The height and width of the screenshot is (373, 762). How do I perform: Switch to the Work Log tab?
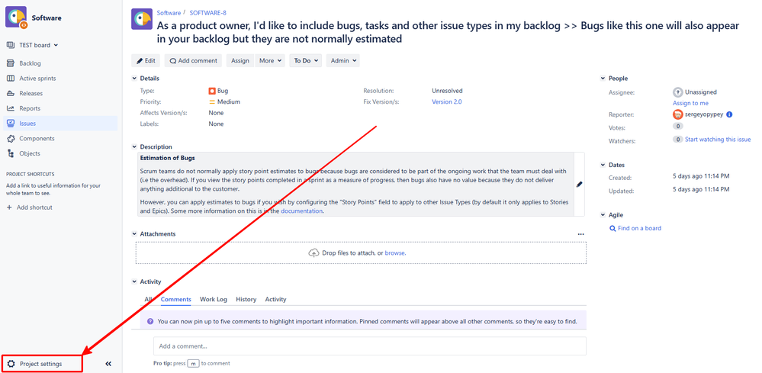[214, 299]
